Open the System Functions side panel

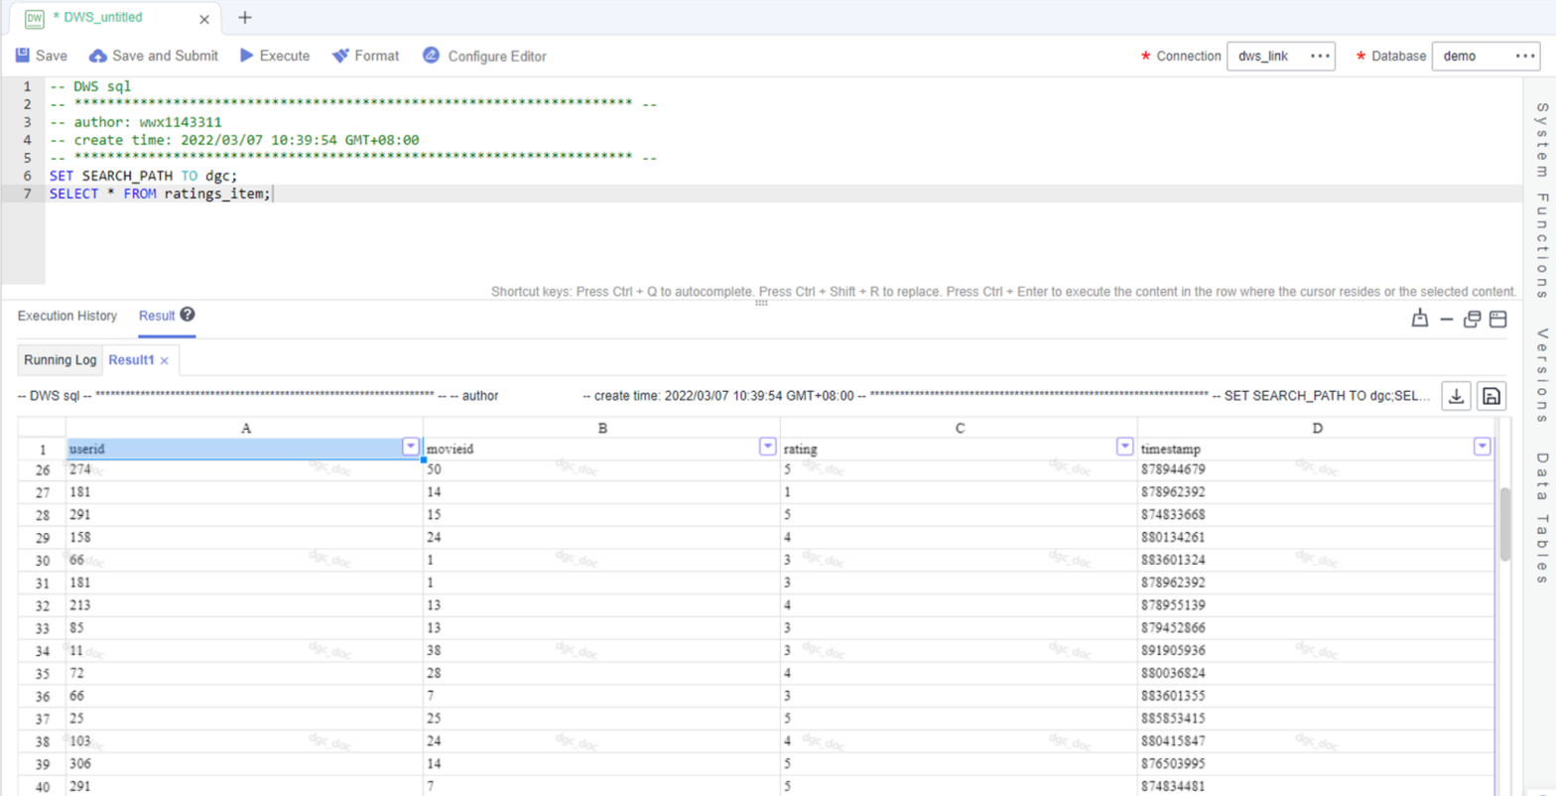(1541, 200)
